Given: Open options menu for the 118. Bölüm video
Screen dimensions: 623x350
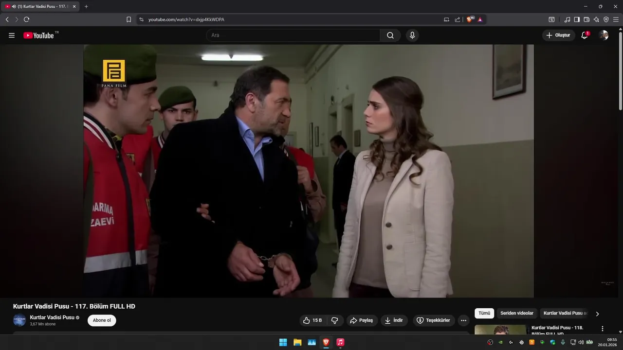Looking at the screenshot, I should click(x=603, y=329).
